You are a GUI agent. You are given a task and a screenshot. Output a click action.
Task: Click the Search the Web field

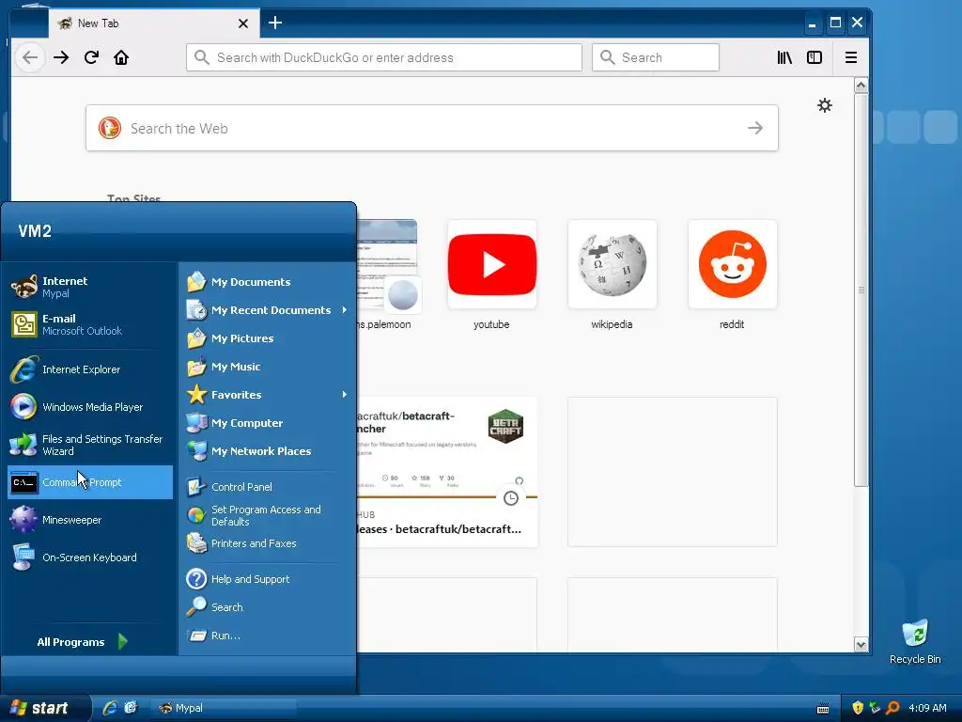432,128
